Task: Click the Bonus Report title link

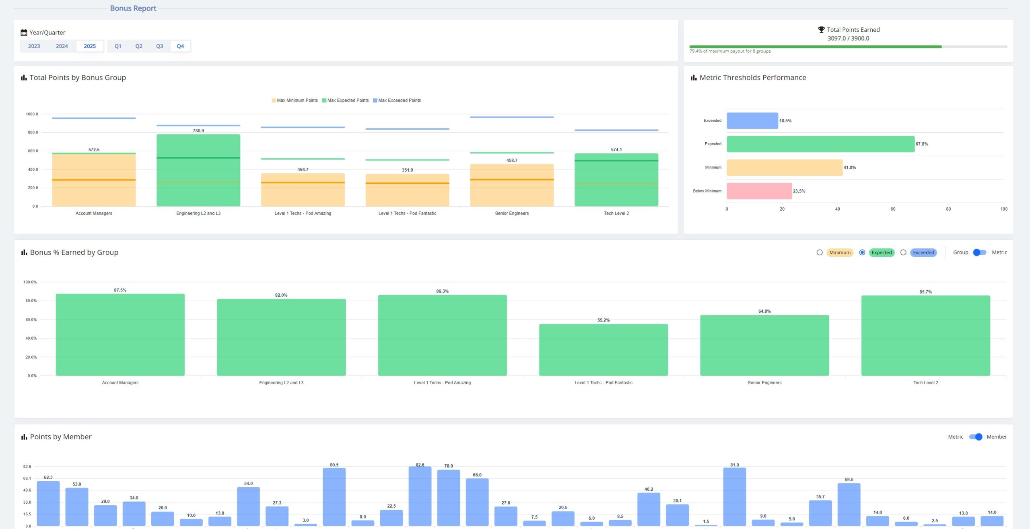Action: click(x=133, y=8)
